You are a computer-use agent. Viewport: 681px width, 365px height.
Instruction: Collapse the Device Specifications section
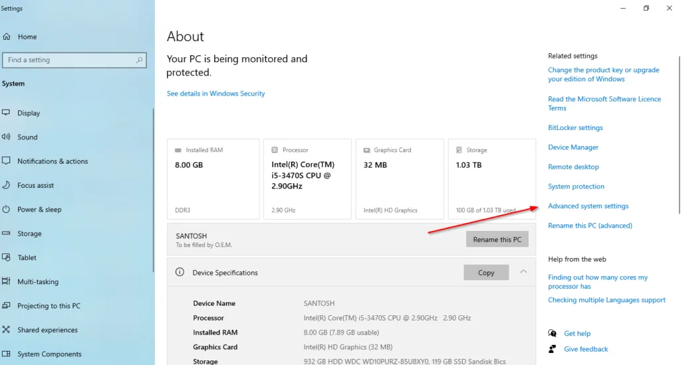523,272
